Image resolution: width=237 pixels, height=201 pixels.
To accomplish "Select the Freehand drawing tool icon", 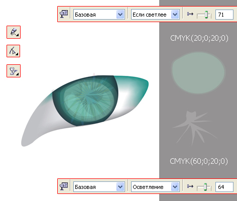I will tap(14, 32).
